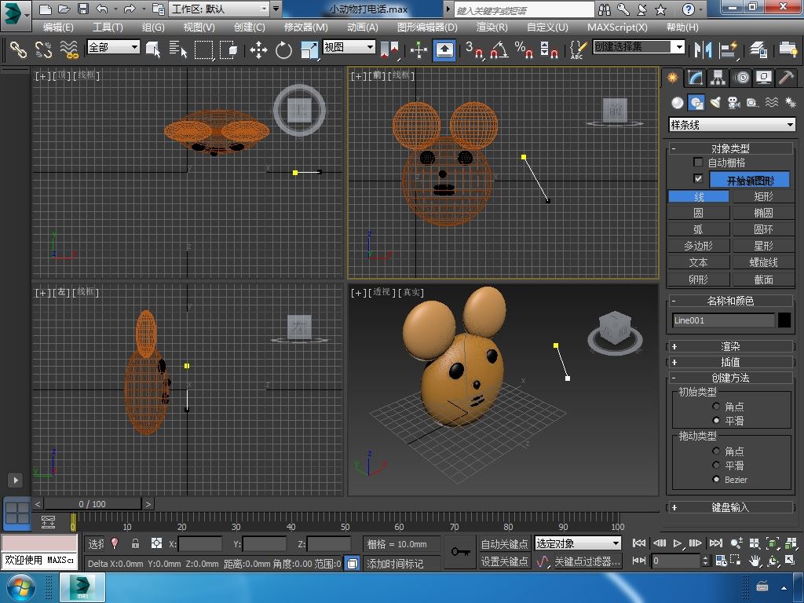Collapse the 创建方法 rollout
The image size is (804, 603).
(x=730, y=378)
